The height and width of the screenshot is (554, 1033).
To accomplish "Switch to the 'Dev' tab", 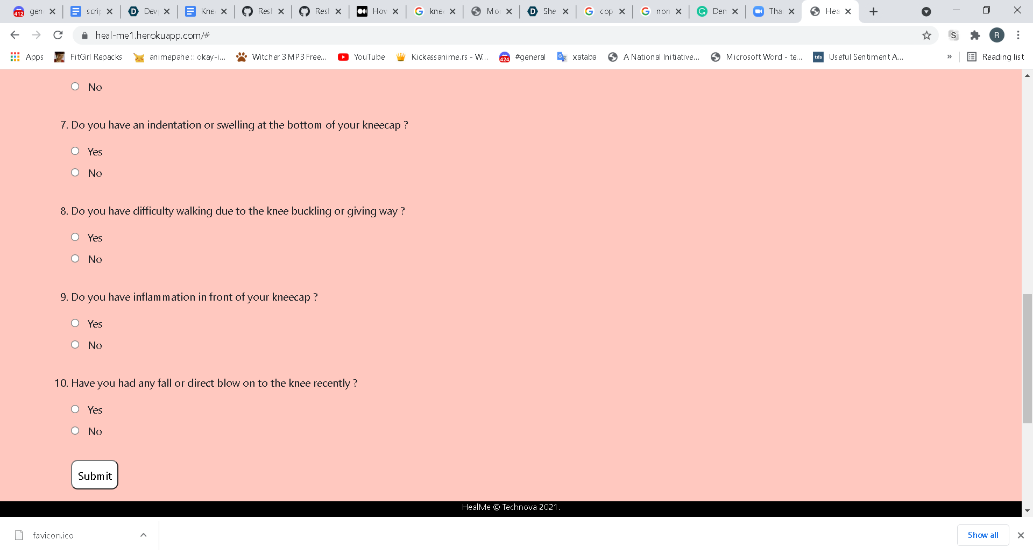I will [x=149, y=11].
